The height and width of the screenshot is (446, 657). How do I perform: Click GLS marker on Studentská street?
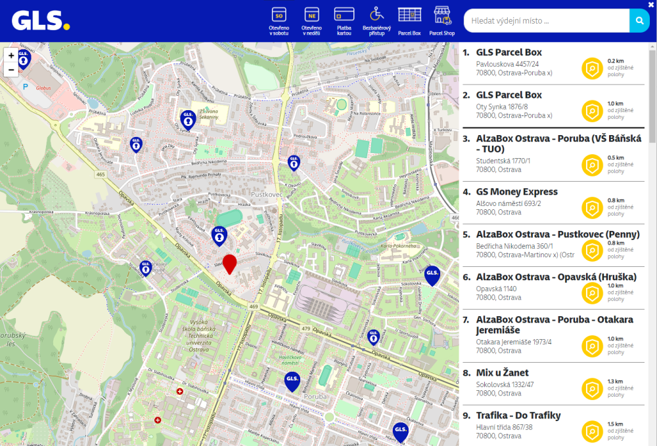145,268
